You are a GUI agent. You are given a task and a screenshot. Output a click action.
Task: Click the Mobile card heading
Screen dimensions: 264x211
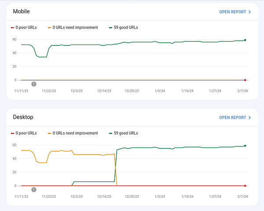coord(22,11)
